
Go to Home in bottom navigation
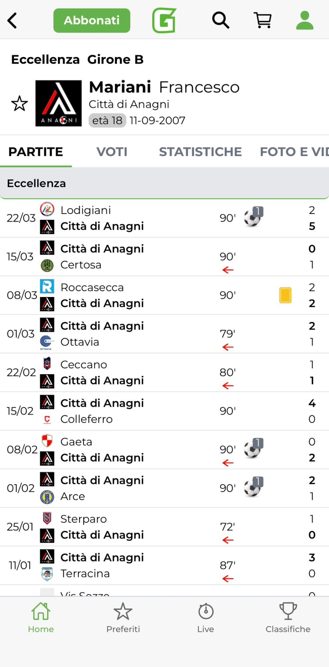click(x=41, y=618)
